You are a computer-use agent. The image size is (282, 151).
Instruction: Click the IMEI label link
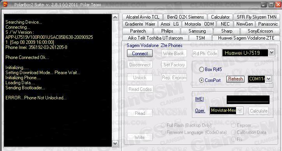pos(199,99)
